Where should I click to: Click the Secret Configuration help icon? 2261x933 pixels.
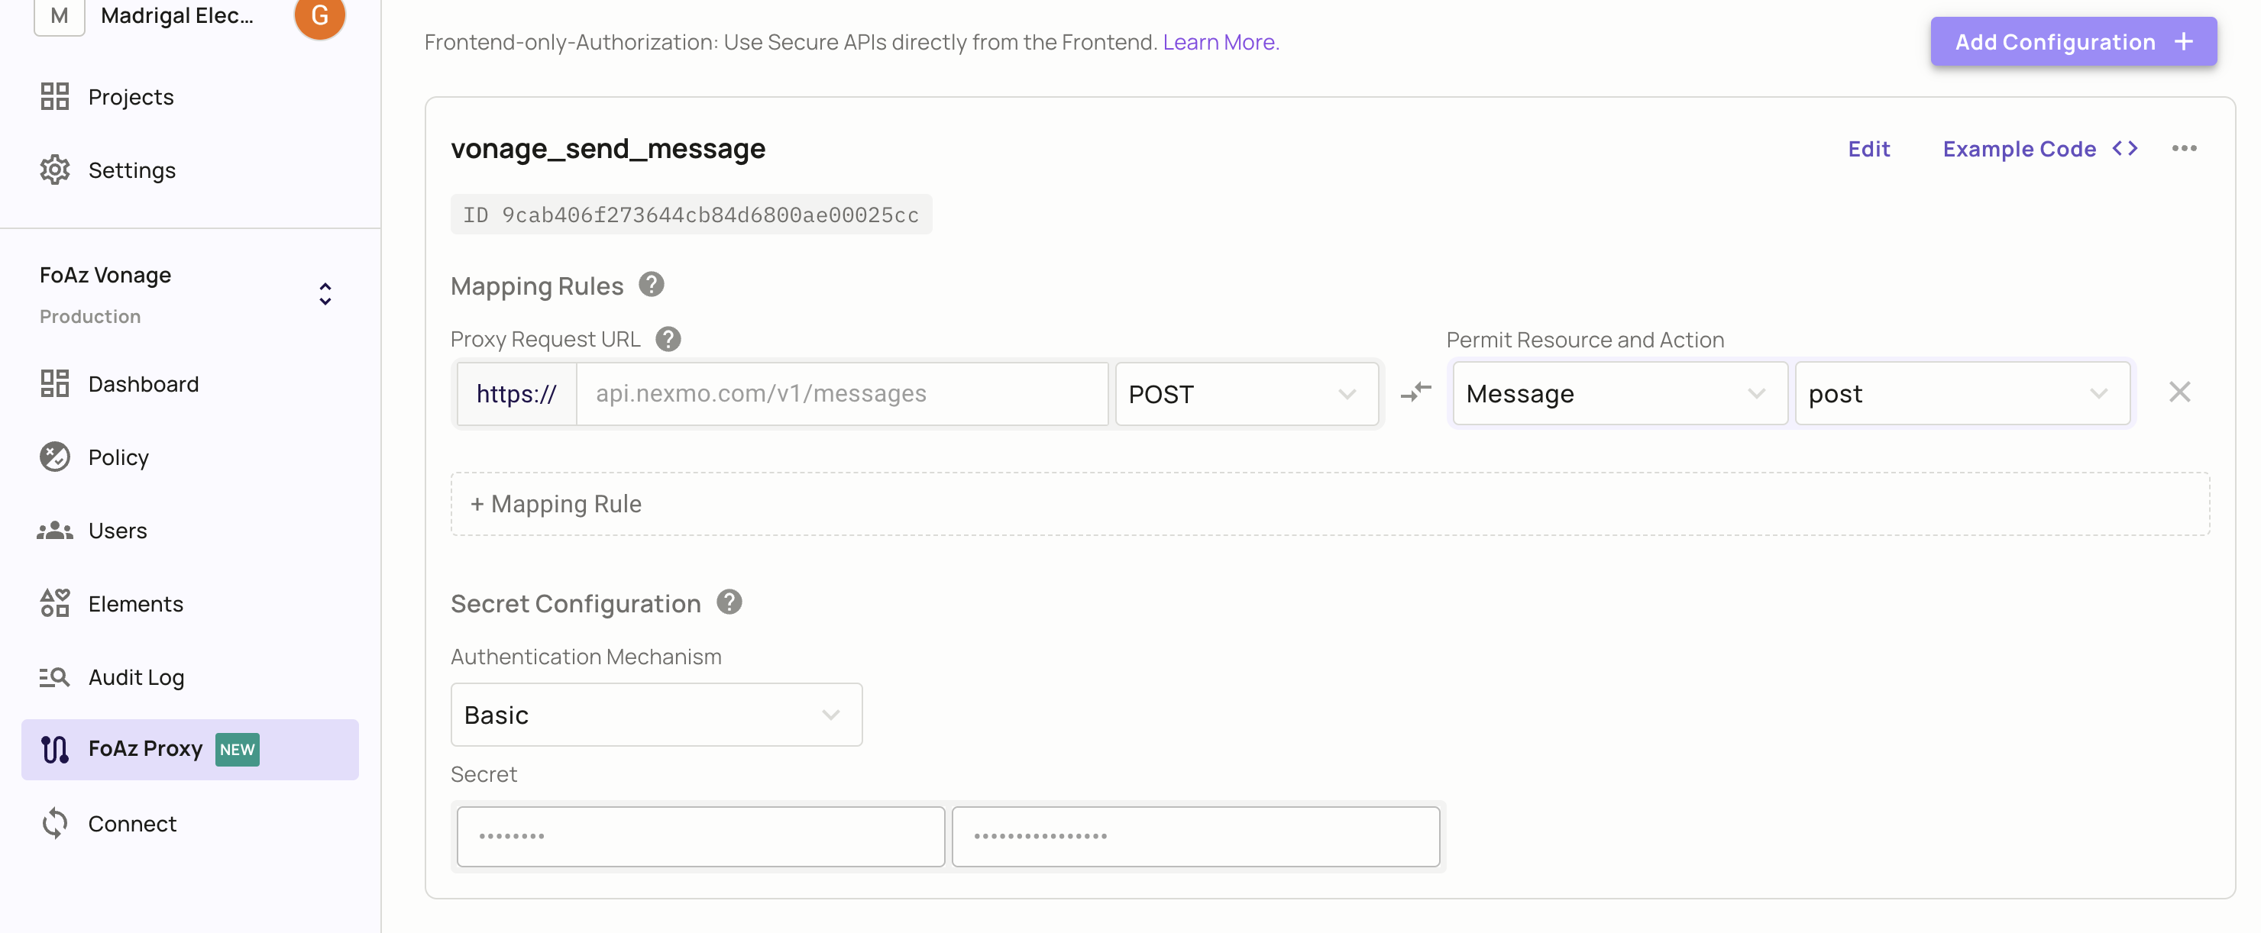coord(729,603)
